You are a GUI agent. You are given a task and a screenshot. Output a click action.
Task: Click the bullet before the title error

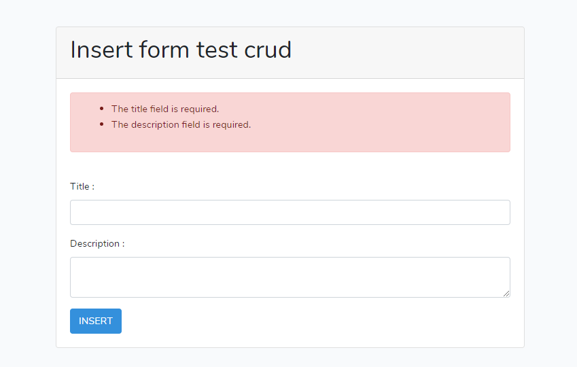coord(102,109)
